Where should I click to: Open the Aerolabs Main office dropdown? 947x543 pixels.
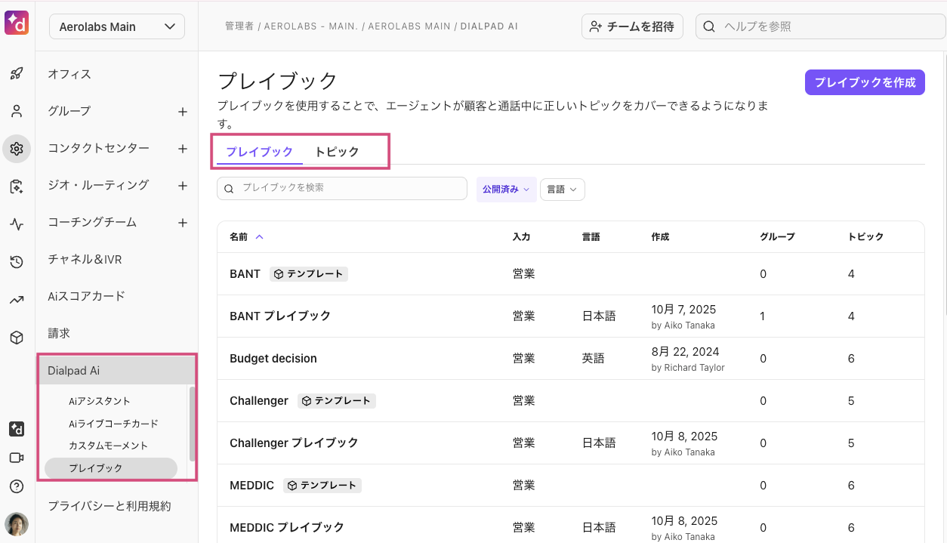(117, 27)
